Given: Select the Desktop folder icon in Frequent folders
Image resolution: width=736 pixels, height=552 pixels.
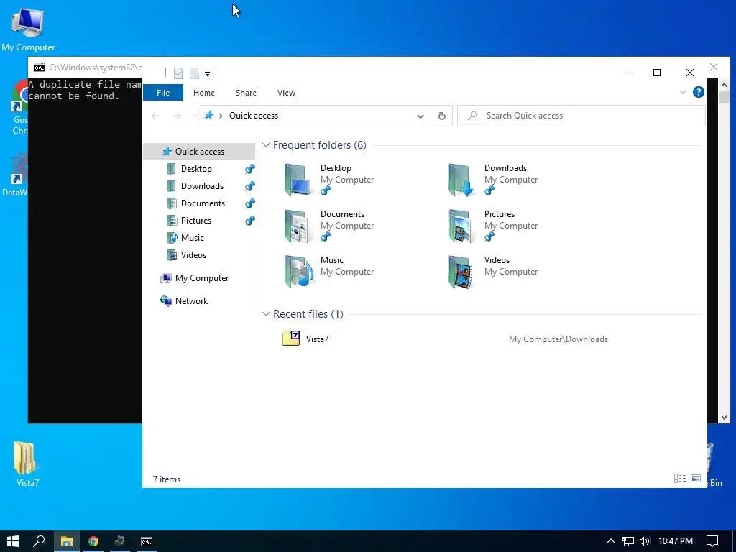Looking at the screenshot, I should (298, 180).
